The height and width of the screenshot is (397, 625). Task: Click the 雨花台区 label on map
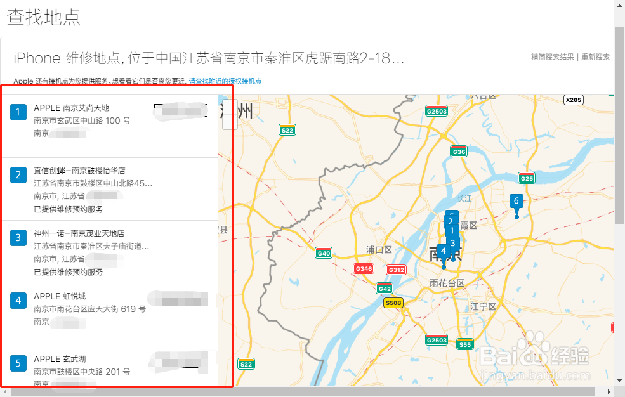pos(447,283)
